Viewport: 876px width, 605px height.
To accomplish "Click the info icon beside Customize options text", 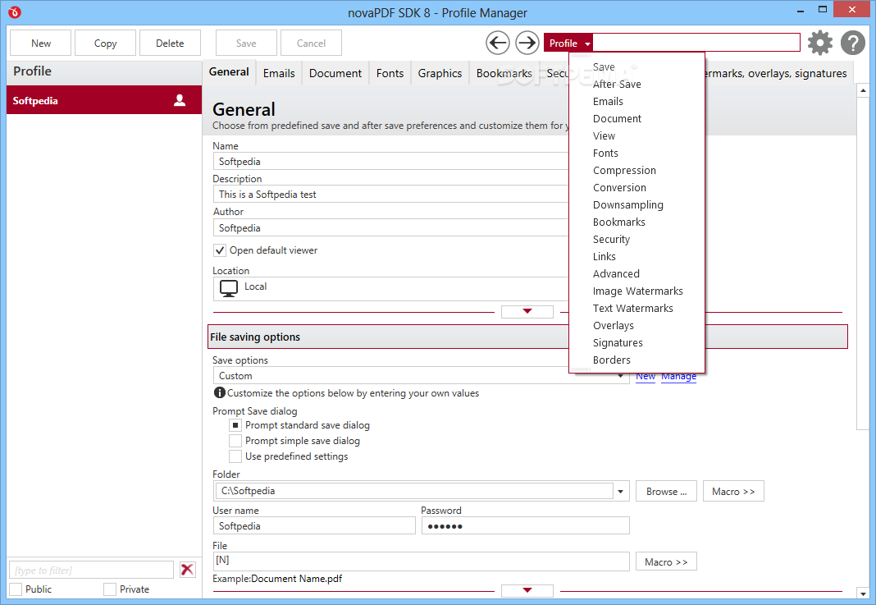I will (x=220, y=392).
